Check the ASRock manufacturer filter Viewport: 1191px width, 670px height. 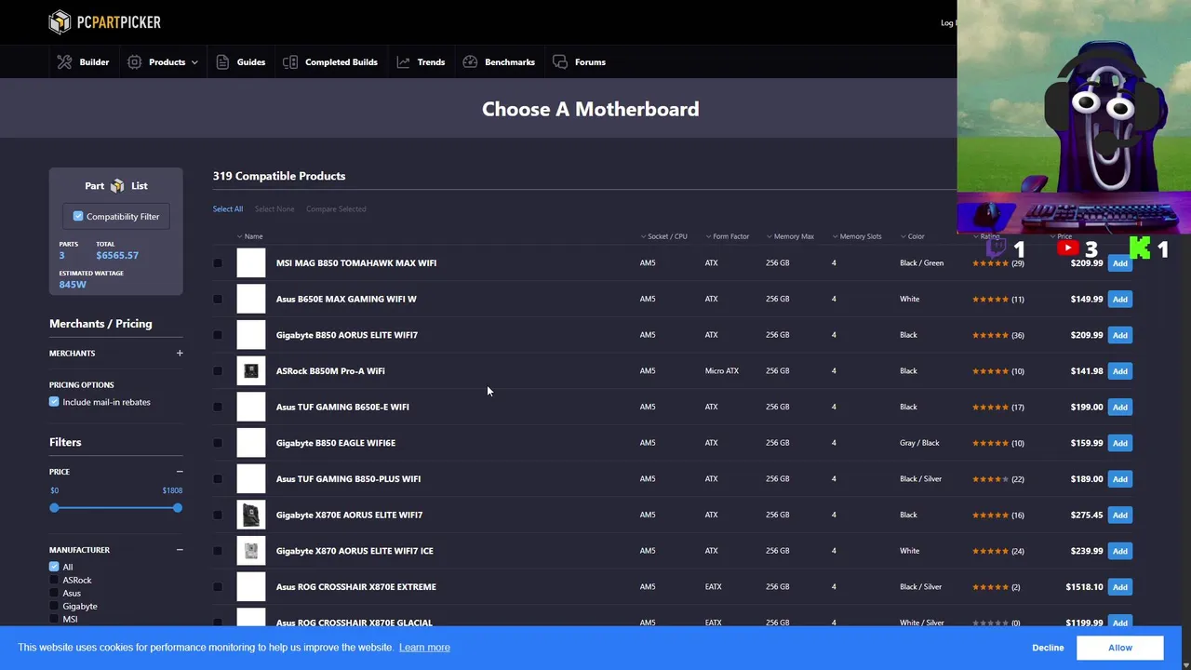pos(54,580)
